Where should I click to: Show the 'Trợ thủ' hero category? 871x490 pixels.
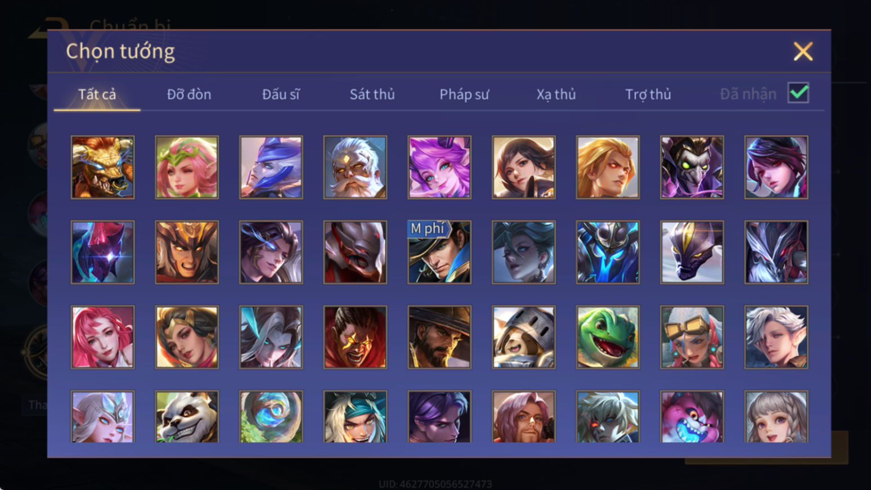pyautogui.click(x=648, y=94)
